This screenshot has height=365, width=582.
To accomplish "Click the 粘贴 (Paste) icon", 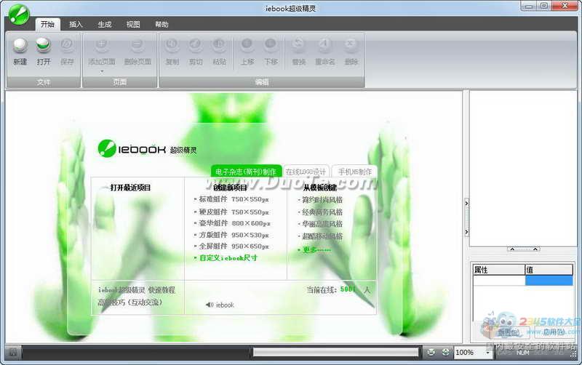I will pos(219,45).
